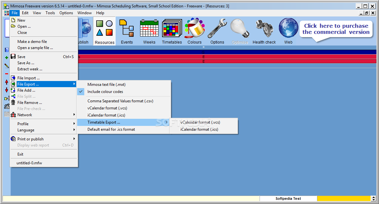
Task: Expand the Print or publish submenu arrow
Action: click(74, 139)
